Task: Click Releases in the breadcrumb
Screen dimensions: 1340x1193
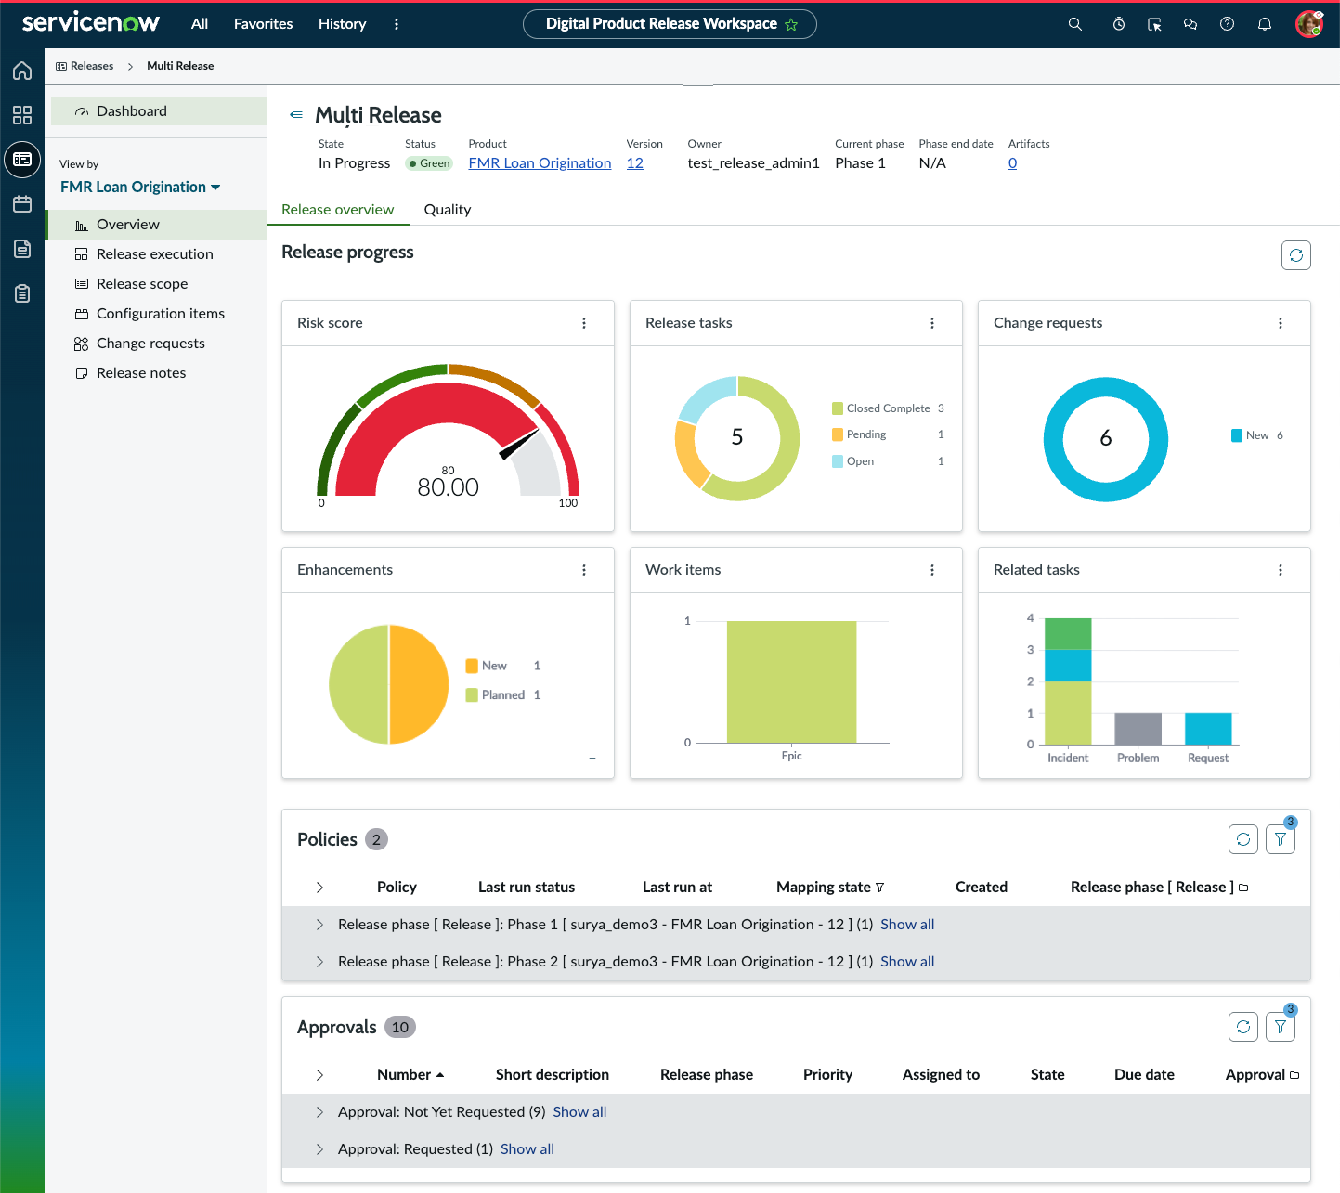Action: pyautogui.click(x=85, y=66)
